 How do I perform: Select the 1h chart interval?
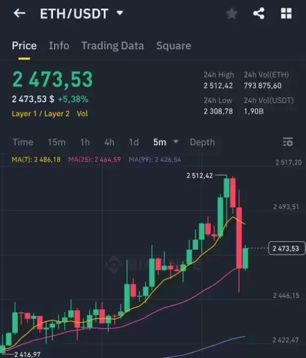tap(85, 142)
